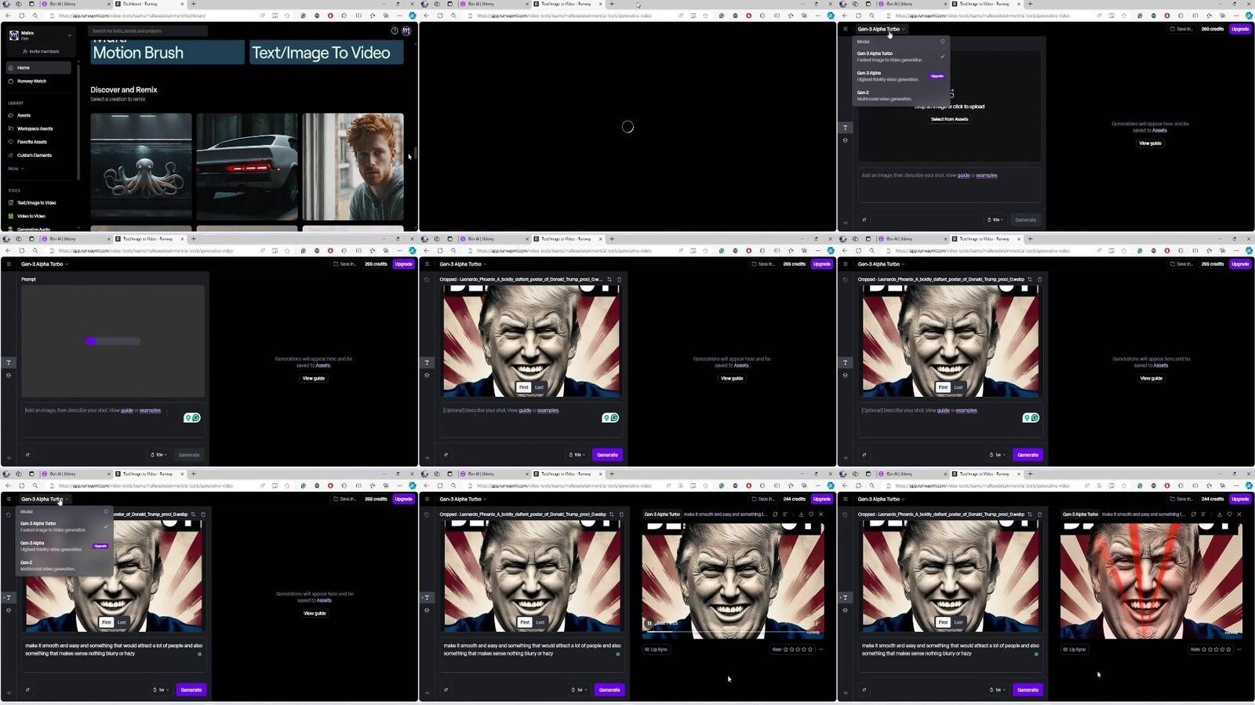1255x705 pixels.
Task: Click the info icon in upload window's Model menu
Action: click(x=943, y=42)
